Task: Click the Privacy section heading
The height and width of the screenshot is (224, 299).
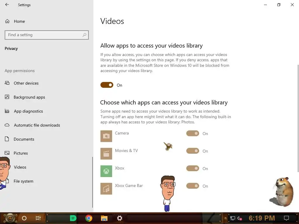Action: (11, 49)
